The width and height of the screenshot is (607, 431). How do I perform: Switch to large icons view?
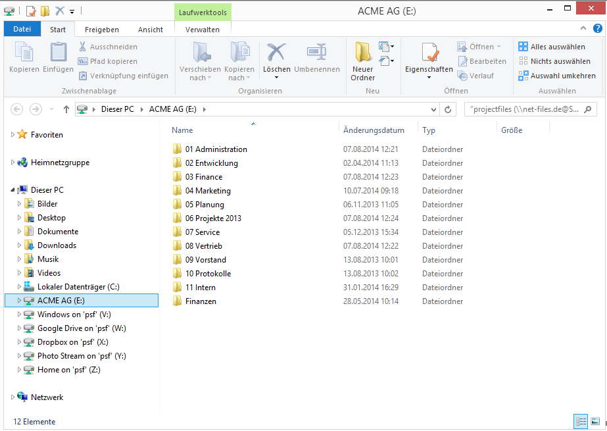[595, 421]
